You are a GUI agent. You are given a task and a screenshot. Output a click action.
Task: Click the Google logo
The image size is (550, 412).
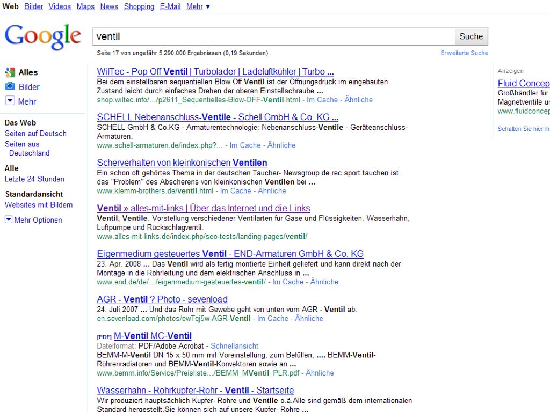[x=43, y=37]
